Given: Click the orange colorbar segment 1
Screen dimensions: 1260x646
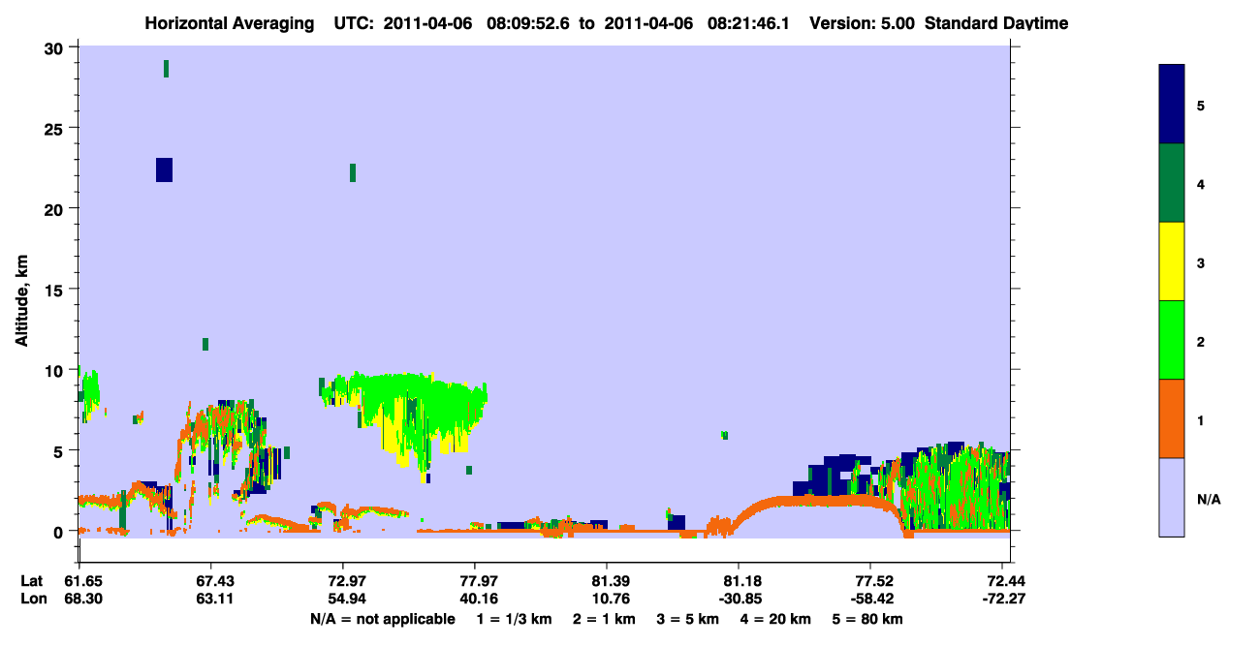Looking at the screenshot, I should coord(1171,418).
